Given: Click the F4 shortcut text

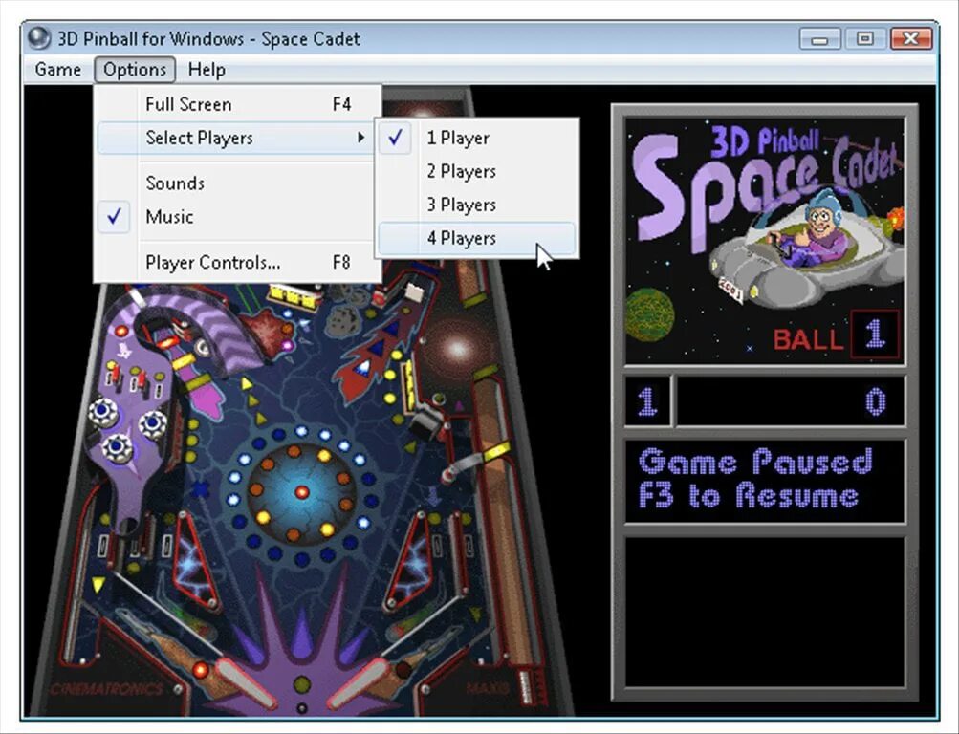Looking at the screenshot, I should [x=341, y=104].
